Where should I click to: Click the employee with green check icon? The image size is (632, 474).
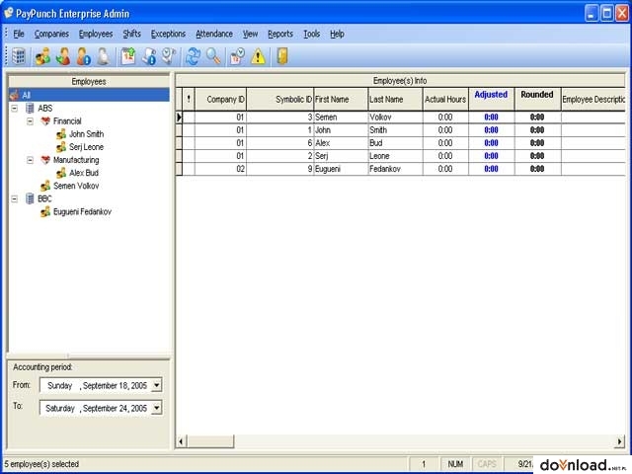pyautogui.click(x=63, y=56)
